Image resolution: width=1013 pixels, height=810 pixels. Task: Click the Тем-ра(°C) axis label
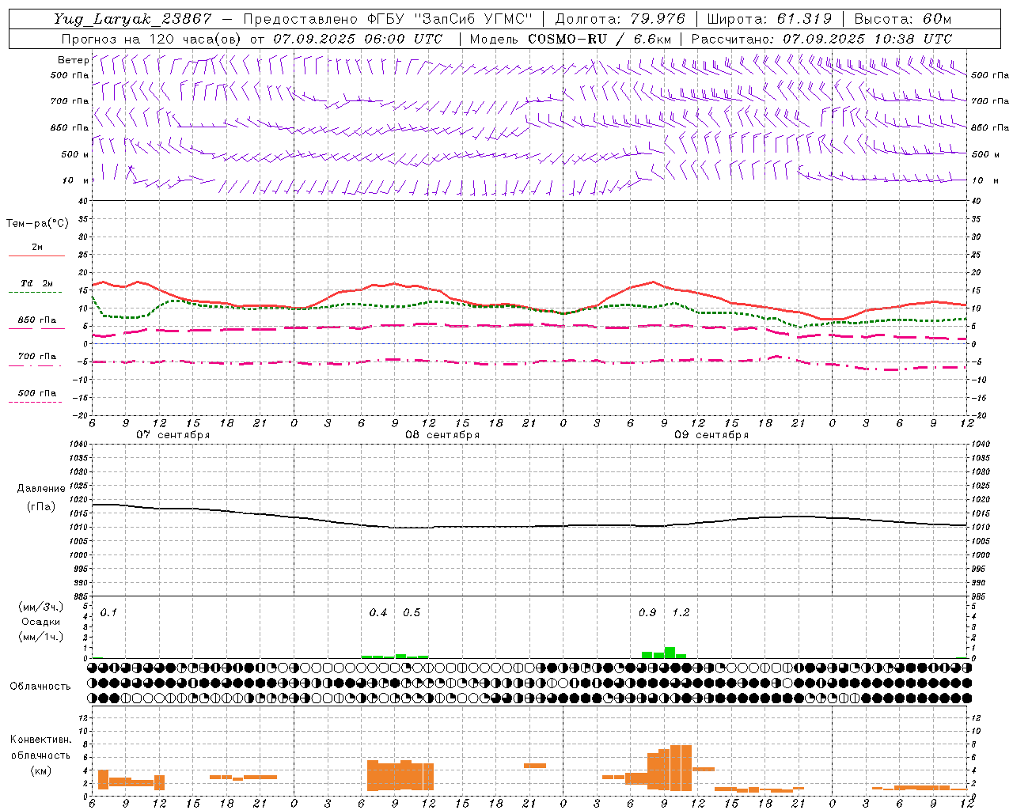click(x=37, y=224)
